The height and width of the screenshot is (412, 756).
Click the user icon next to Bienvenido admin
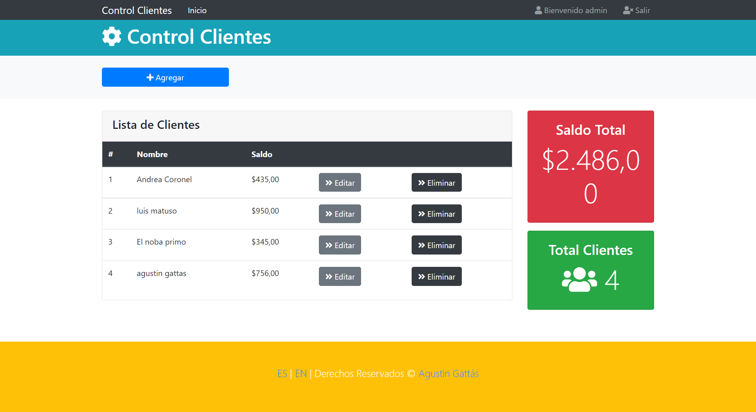pyautogui.click(x=538, y=10)
